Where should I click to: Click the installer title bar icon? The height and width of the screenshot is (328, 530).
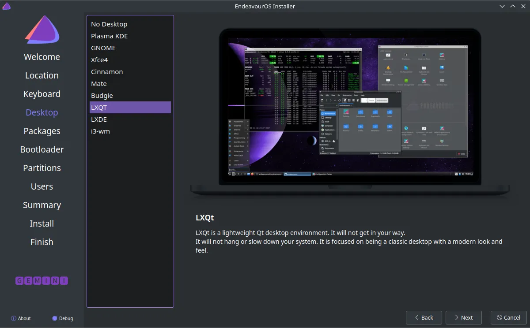[6, 6]
